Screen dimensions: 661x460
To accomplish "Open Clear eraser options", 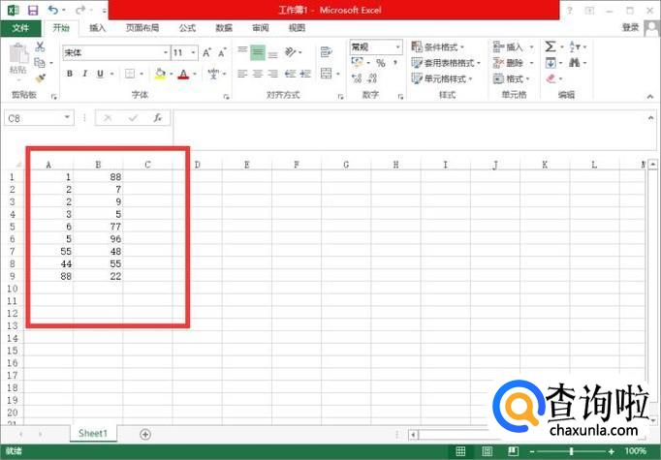I will coord(551,78).
